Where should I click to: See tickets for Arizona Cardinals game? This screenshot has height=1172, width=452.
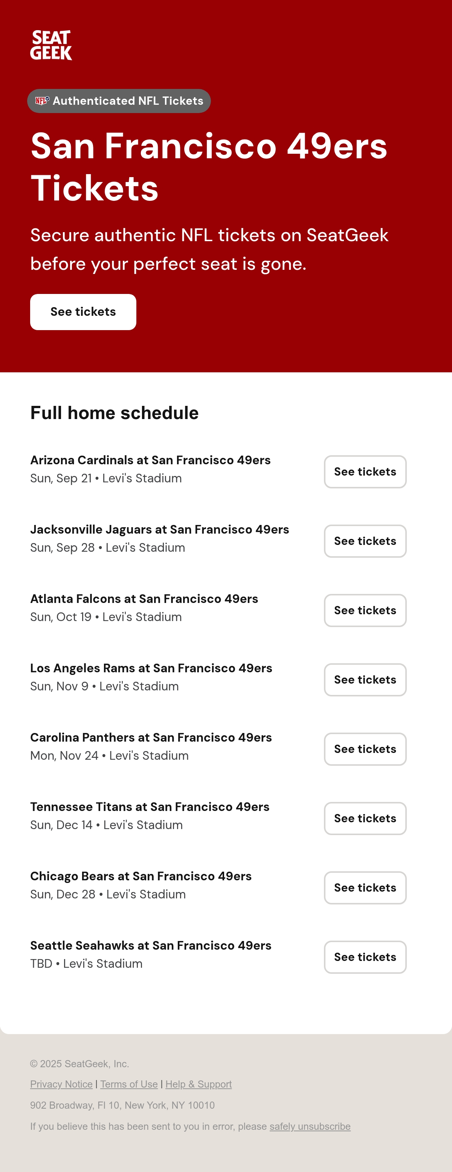pyautogui.click(x=365, y=472)
